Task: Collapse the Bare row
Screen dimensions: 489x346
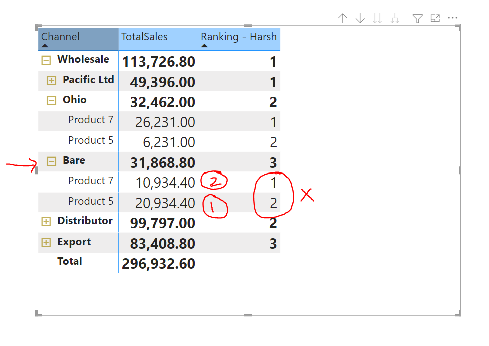Action: (51, 161)
